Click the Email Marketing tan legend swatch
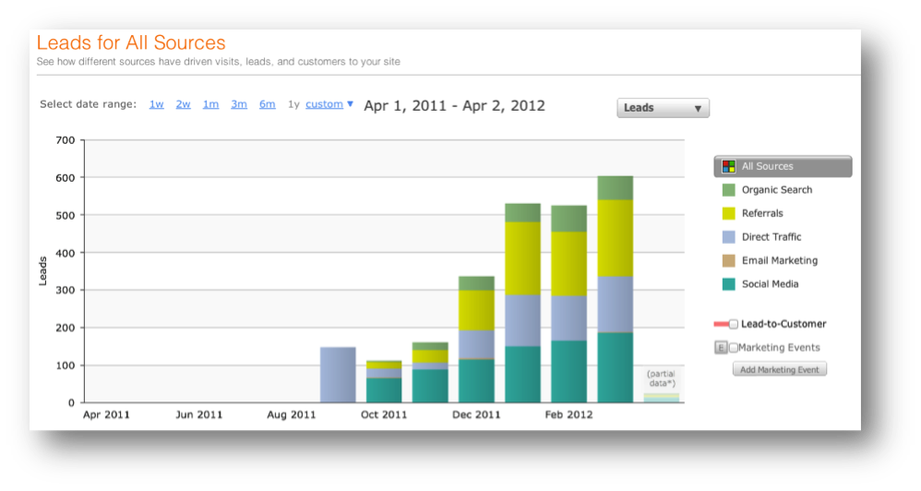 tap(728, 261)
